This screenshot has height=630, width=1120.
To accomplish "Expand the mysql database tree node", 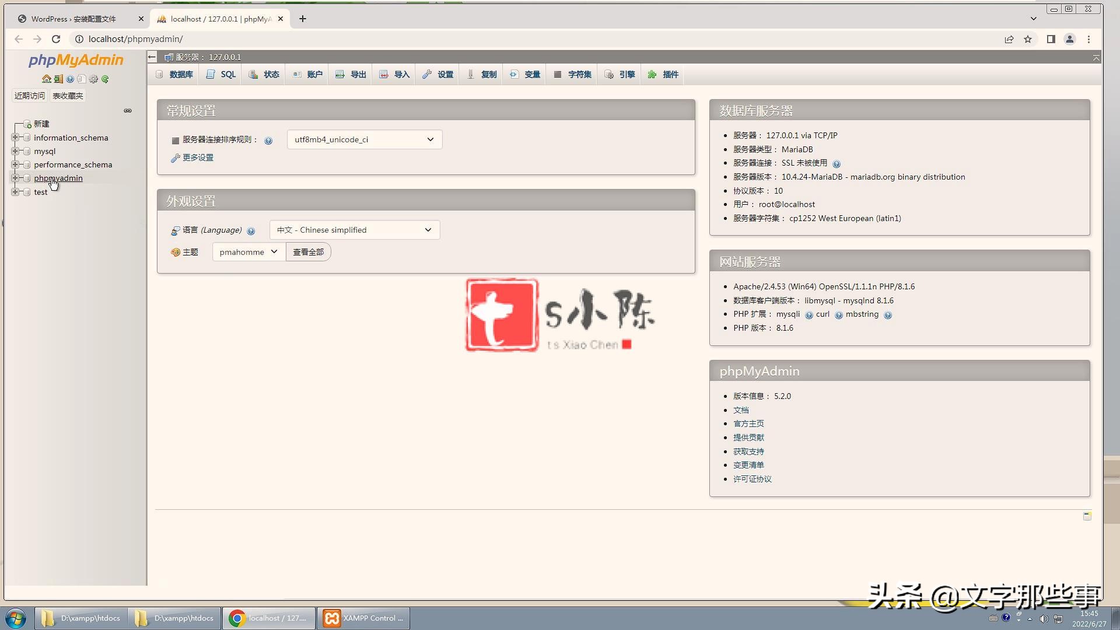I will (15, 151).
